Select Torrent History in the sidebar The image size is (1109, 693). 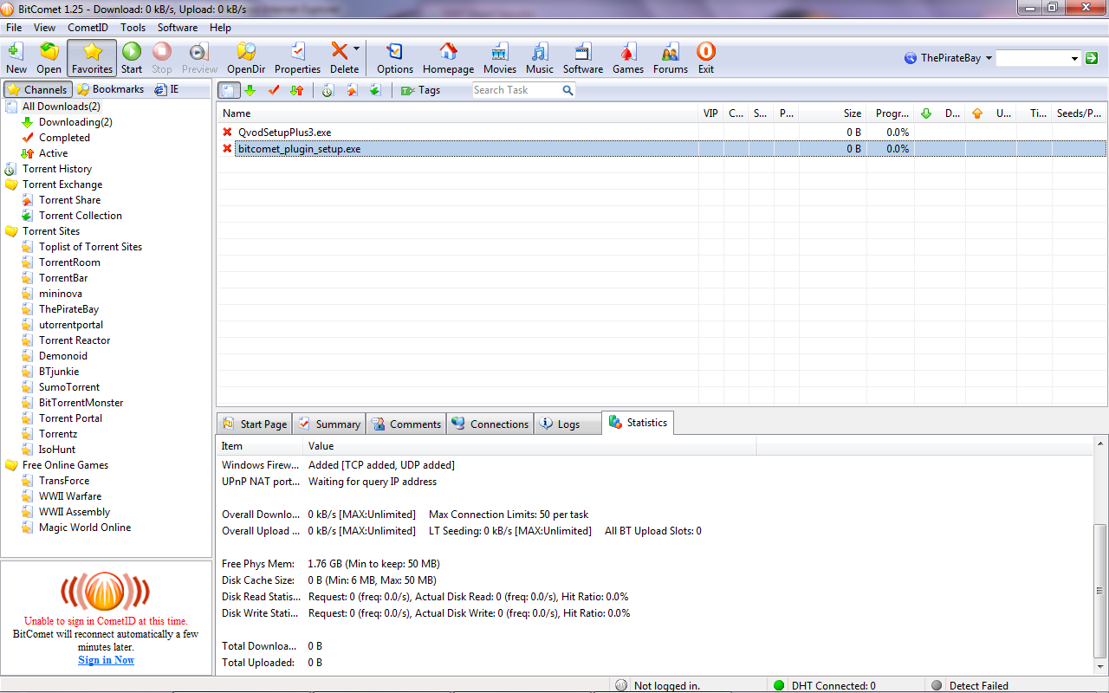[x=57, y=169]
